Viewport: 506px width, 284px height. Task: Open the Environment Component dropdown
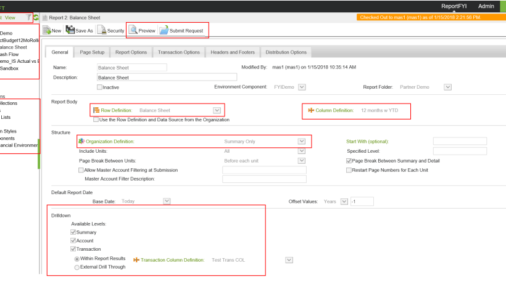point(302,87)
